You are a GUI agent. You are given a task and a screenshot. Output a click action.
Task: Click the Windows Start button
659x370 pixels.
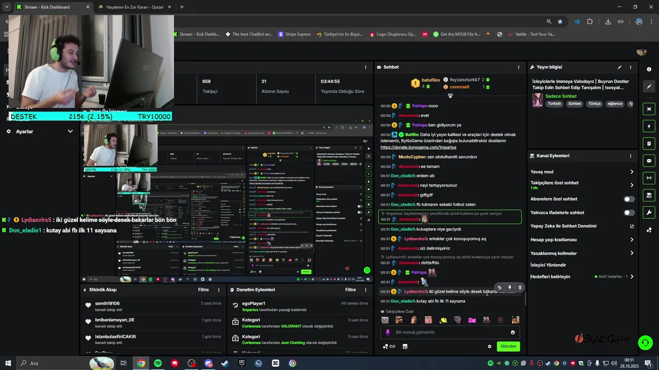pos(9,363)
